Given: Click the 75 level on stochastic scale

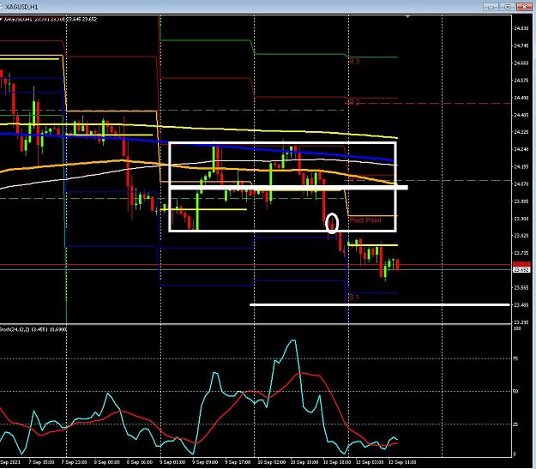Looking at the screenshot, I should tap(516, 358).
